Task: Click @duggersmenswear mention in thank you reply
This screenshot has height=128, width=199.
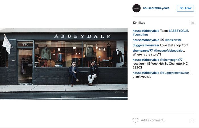Action: (174, 73)
